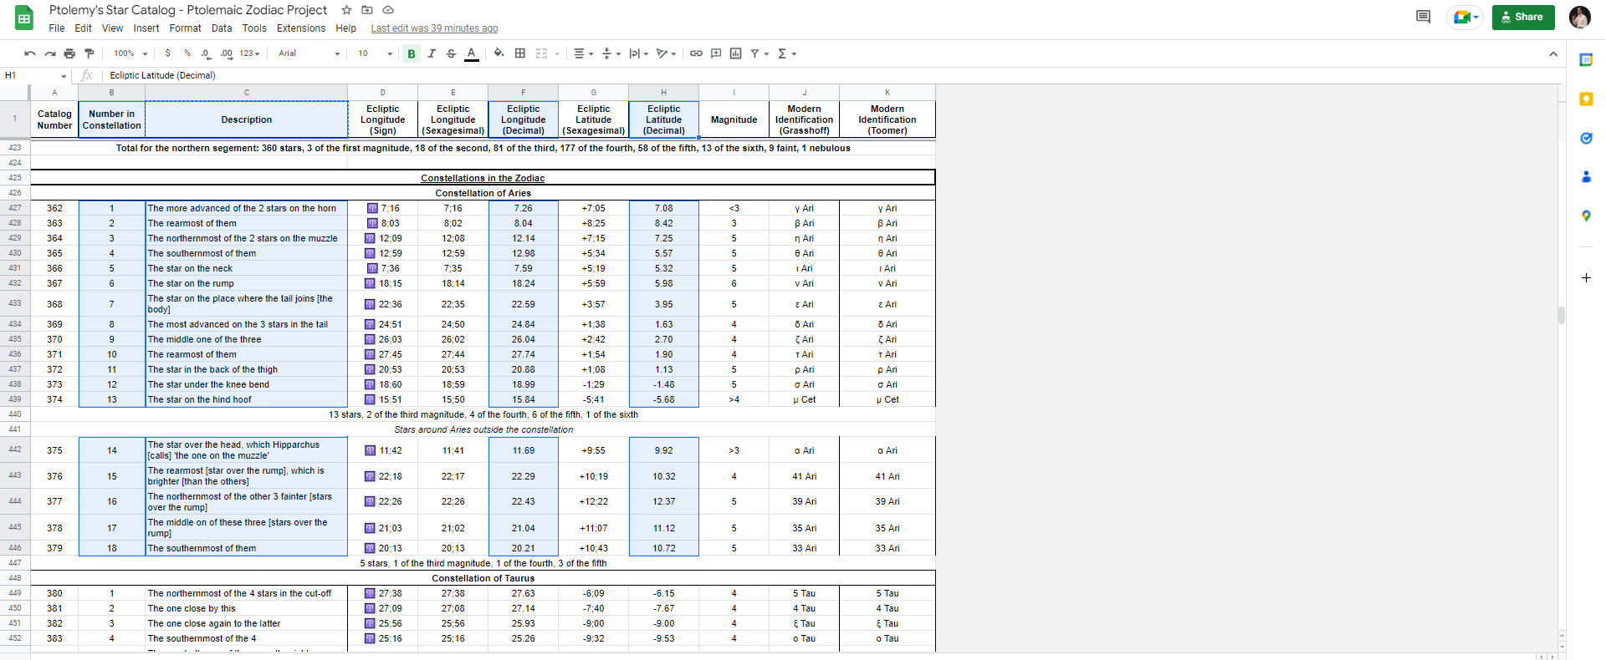This screenshot has height=660, width=1606.
Task: Move the document to a folder
Action: [x=367, y=10]
